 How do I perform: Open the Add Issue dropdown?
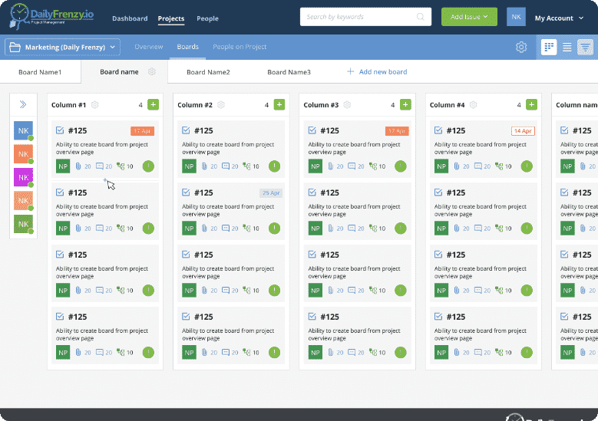469,17
